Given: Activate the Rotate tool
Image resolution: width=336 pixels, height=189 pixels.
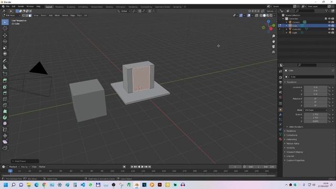Looking at the screenshot, I should 5,41.
